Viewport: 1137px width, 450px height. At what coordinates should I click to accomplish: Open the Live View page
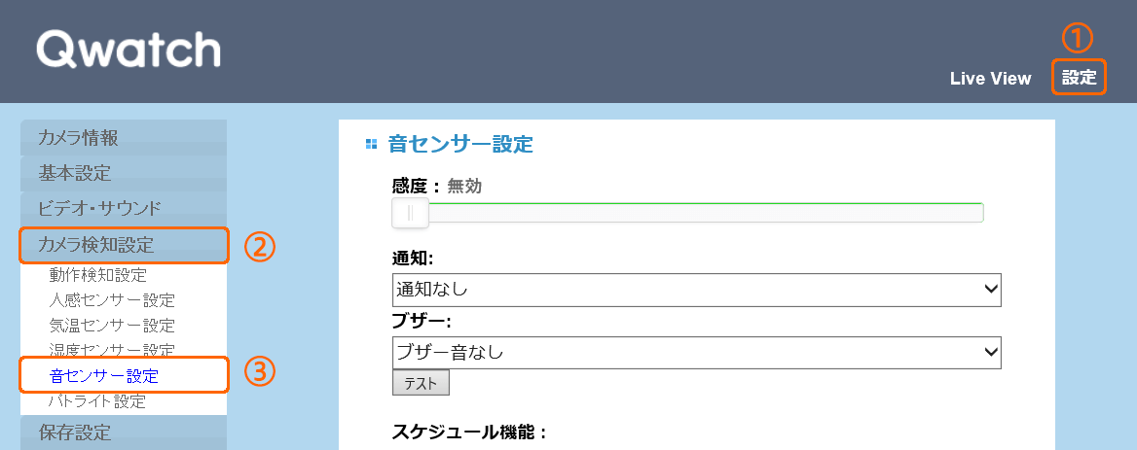991,79
